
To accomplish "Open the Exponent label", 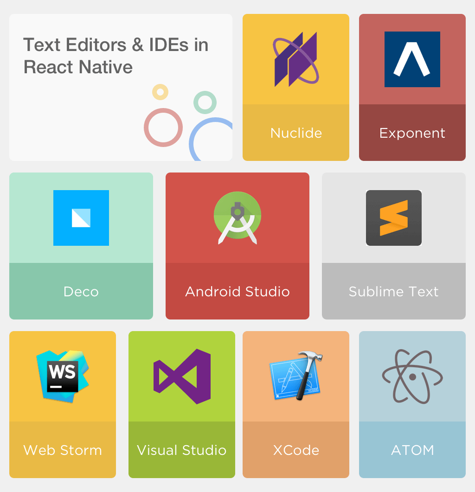I will 412,134.
